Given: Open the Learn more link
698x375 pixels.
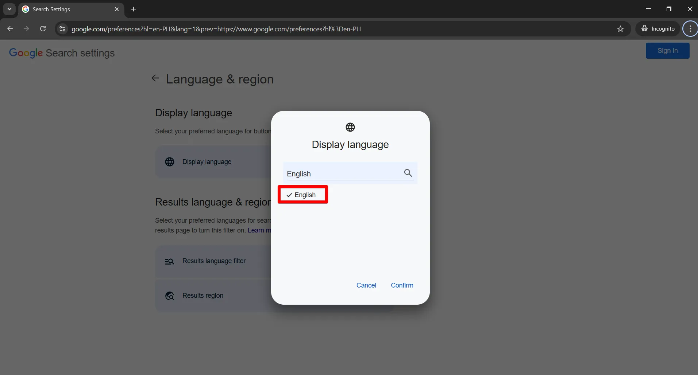Looking at the screenshot, I should click(259, 230).
